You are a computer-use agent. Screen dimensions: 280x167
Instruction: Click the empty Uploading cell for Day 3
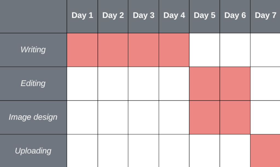click(x=144, y=151)
